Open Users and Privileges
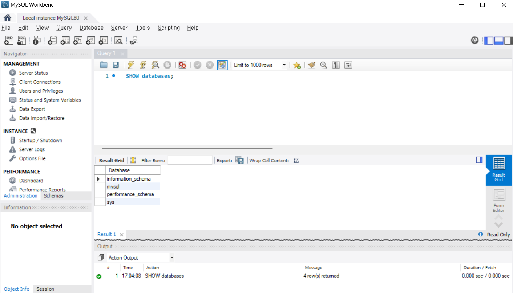The image size is (513, 293). [41, 91]
